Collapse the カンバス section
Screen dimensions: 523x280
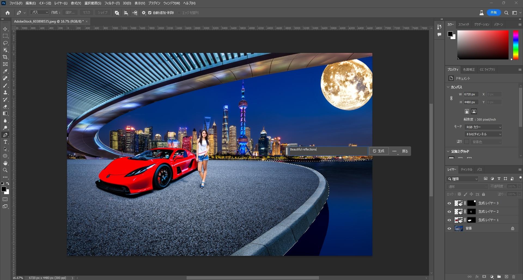[x=448, y=87]
